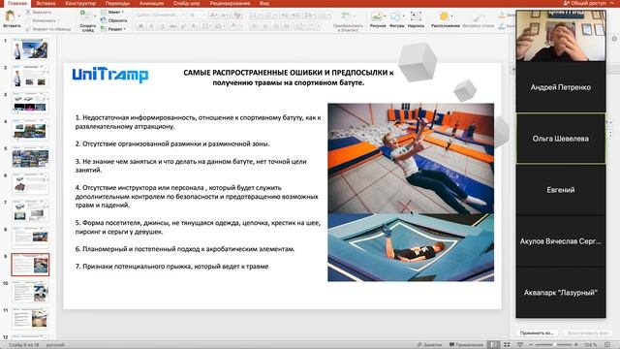Open the Переходы ribbon tab
The height and width of the screenshot is (349, 620).
(117, 3)
